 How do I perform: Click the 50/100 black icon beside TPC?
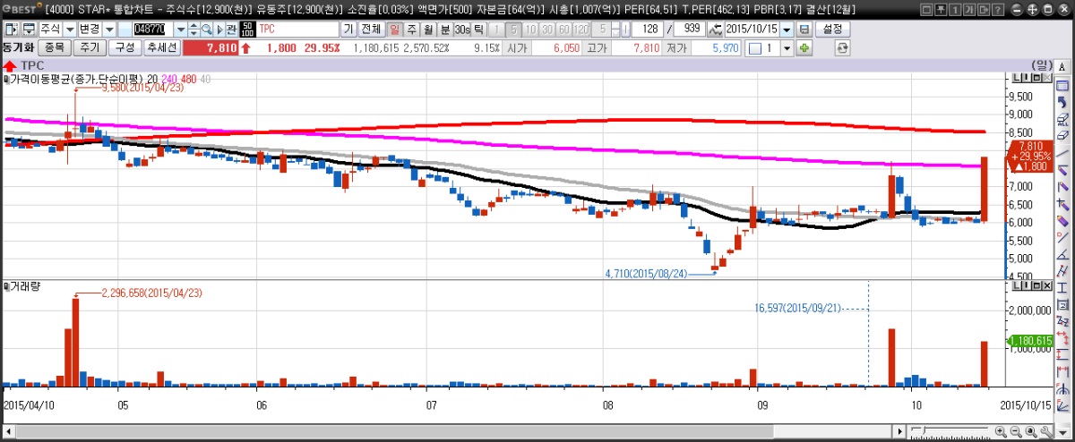tap(250, 30)
